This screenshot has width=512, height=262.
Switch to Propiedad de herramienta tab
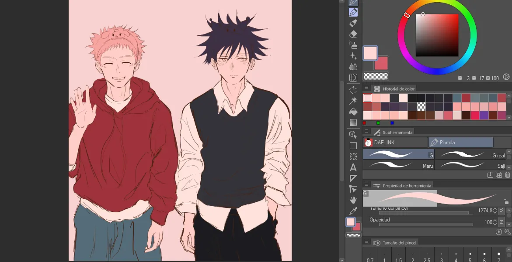pos(402,186)
